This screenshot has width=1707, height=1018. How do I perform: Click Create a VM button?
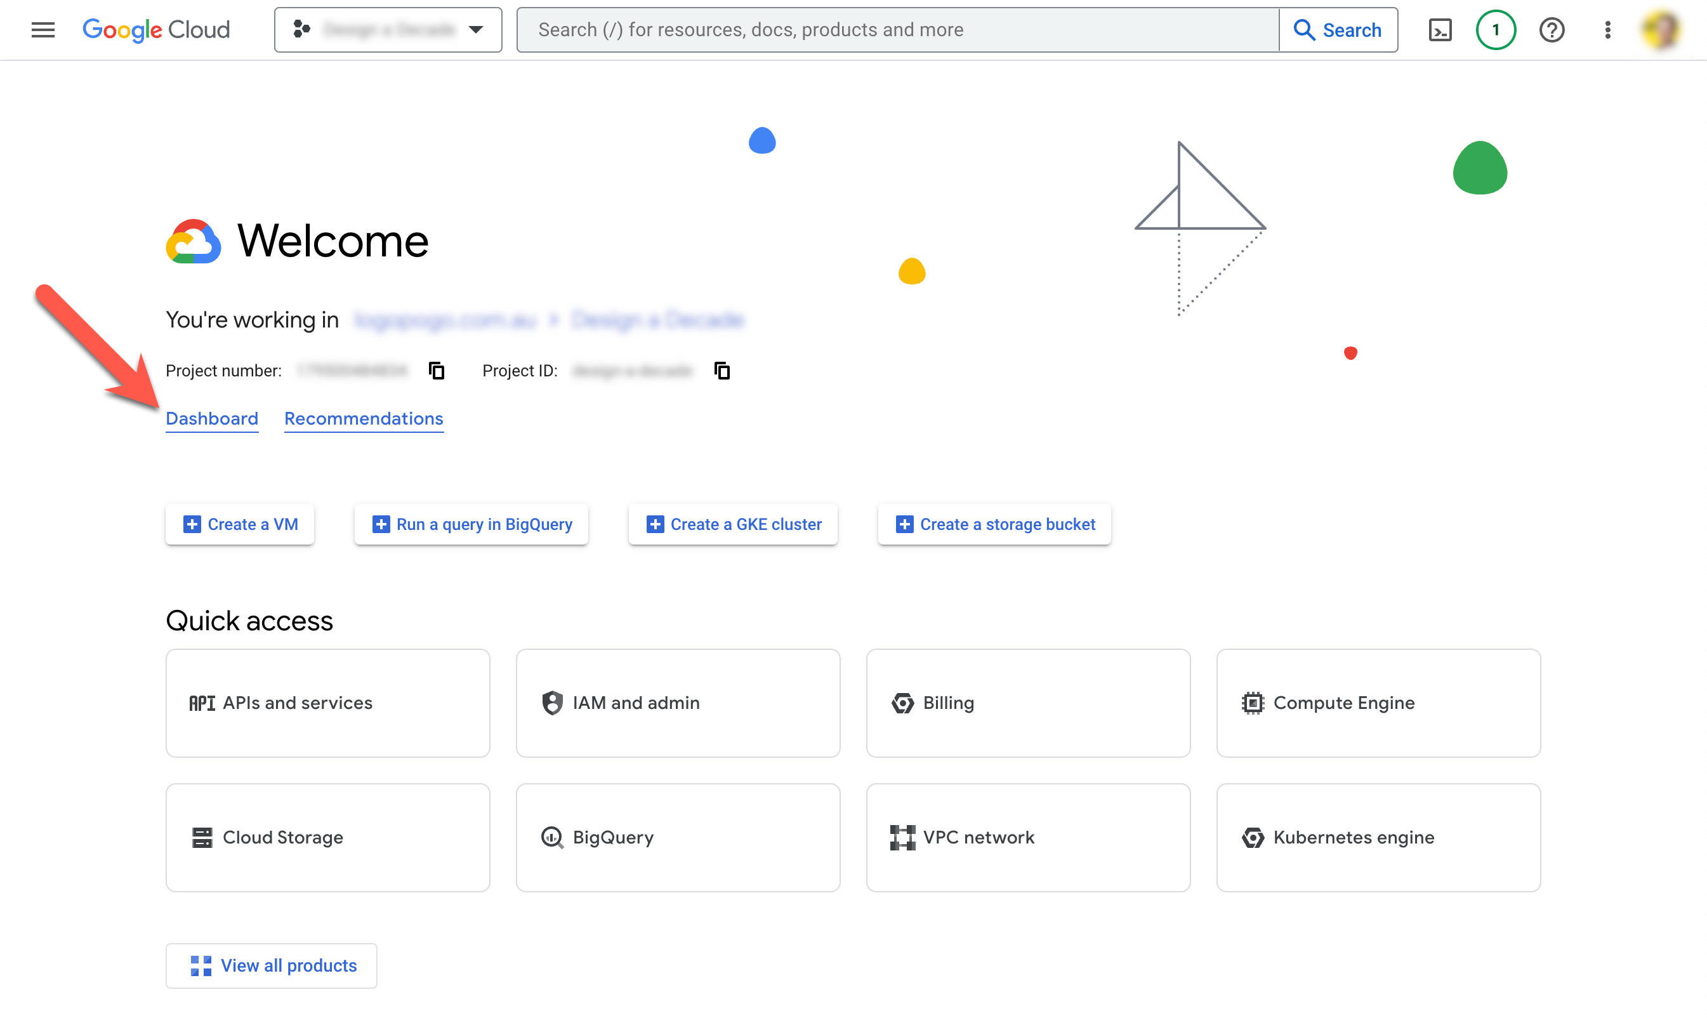pos(240,524)
